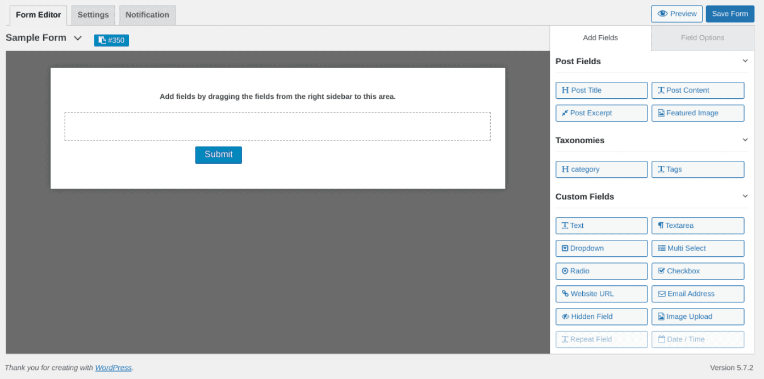
Task: Open the Notification tab
Action: click(147, 15)
